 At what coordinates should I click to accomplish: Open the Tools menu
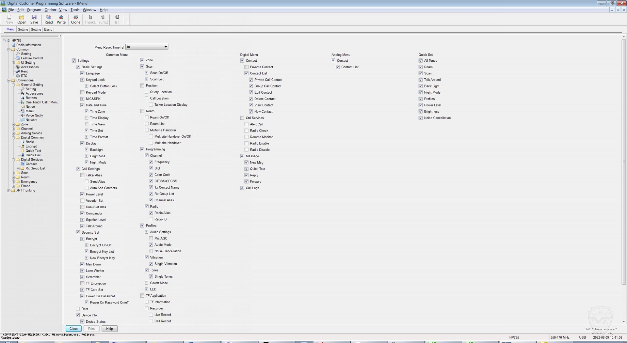point(75,10)
